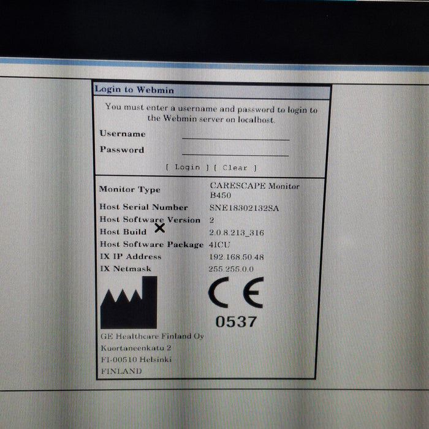Click the 'IX Netmask' label
This screenshot has width=429, height=429.
pyautogui.click(x=126, y=268)
